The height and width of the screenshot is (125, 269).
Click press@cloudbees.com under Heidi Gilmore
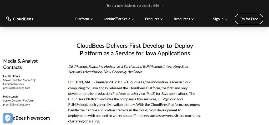pos(17,88)
